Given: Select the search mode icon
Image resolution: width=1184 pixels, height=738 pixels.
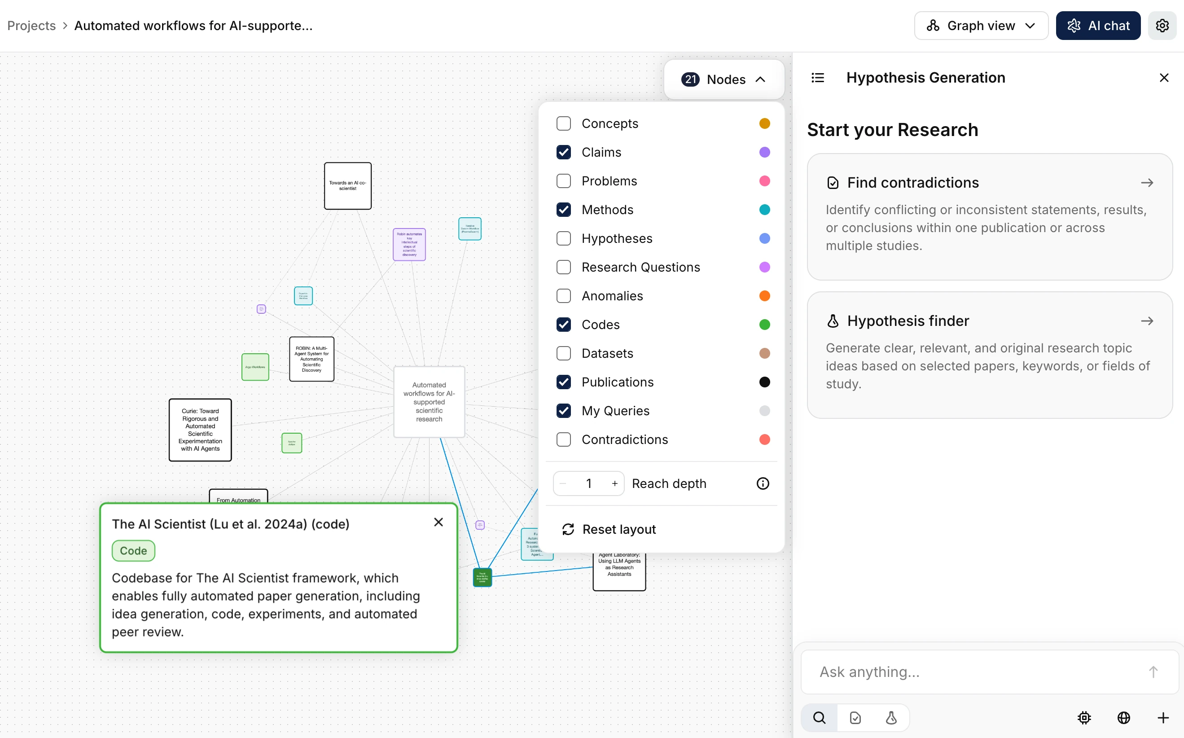Looking at the screenshot, I should (x=820, y=718).
